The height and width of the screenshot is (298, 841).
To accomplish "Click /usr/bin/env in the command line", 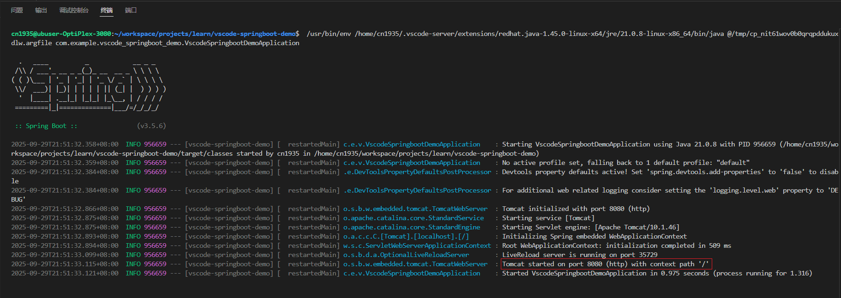I will tap(329, 34).
